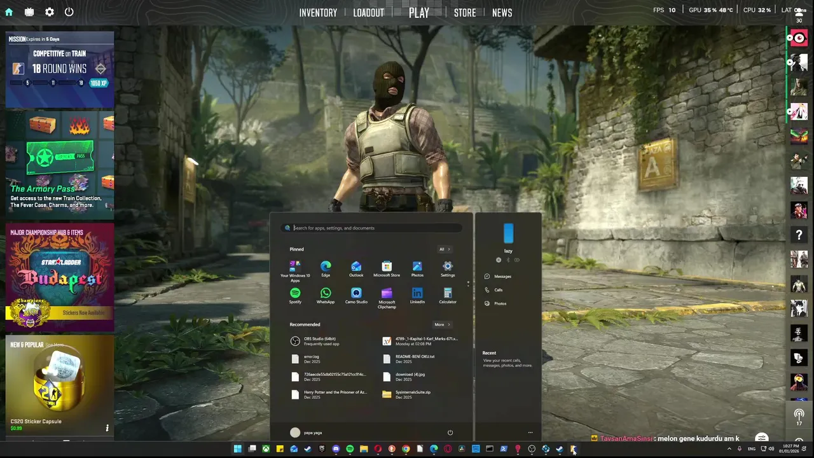Click the info icon on CS20 Sticker Capsule
This screenshot has width=814, height=458.
[x=107, y=428]
